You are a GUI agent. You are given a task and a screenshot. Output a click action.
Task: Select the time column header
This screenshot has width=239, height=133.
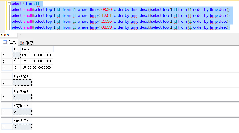click(37, 49)
